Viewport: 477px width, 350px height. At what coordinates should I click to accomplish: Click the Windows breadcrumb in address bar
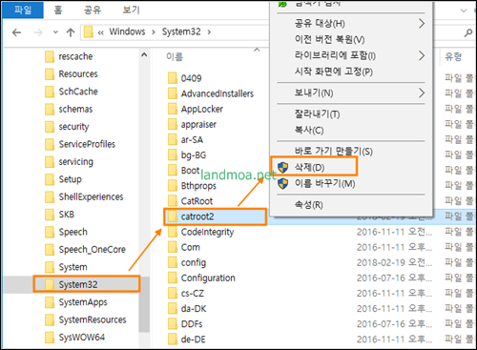[127, 31]
